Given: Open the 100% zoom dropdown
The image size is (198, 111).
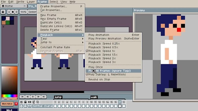Looking at the screenshot, I should point(23,12).
